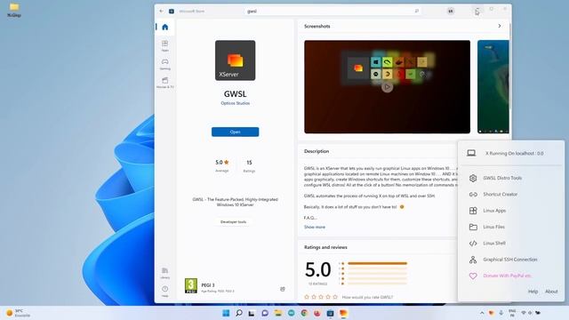Click the back arrow in Microsoft Store
Viewport: 569px width, 320px height.
162,11
